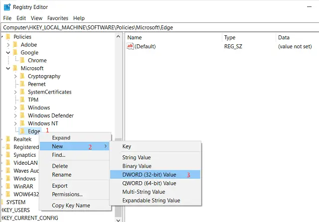This screenshot has height=222, width=319.
Task: Select Copy Key Name in context menu
Action: point(75,206)
